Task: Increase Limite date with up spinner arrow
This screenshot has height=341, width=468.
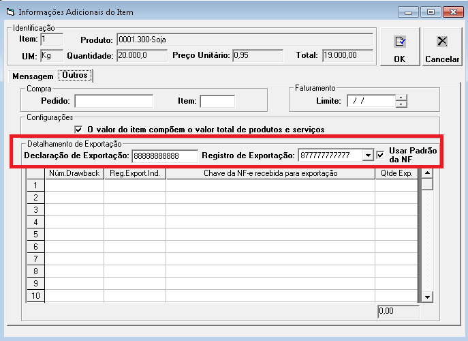Action: pyautogui.click(x=401, y=98)
